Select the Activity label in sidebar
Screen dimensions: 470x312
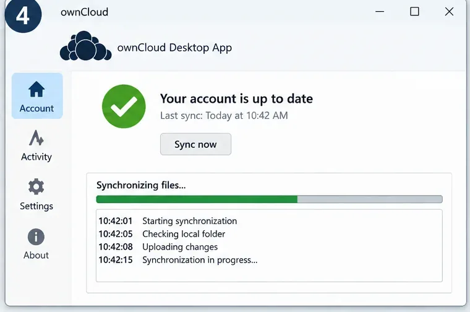pos(36,157)
